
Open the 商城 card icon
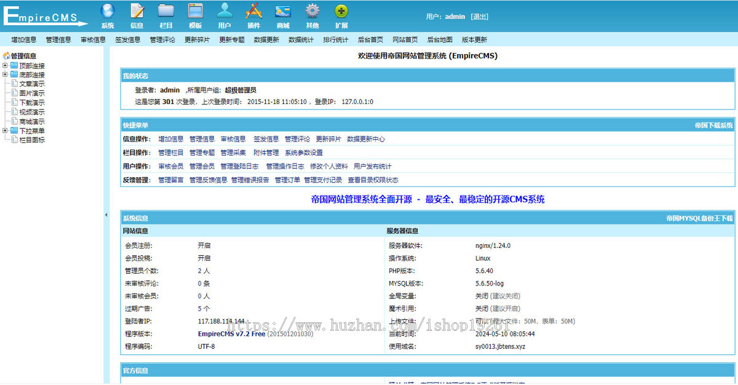coord(283,11)
